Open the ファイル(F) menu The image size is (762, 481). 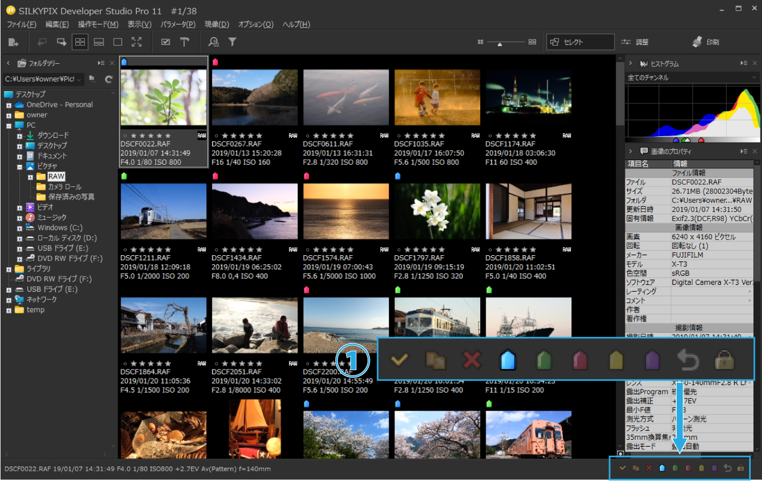click(21, 24)
